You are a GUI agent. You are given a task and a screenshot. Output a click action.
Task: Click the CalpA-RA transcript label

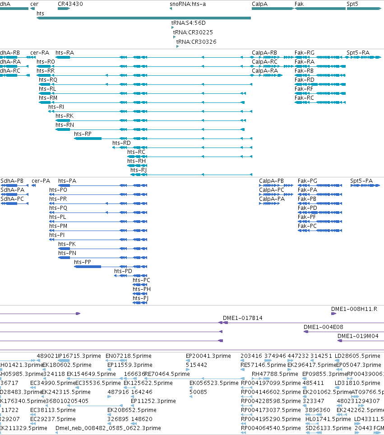(265, 71)
